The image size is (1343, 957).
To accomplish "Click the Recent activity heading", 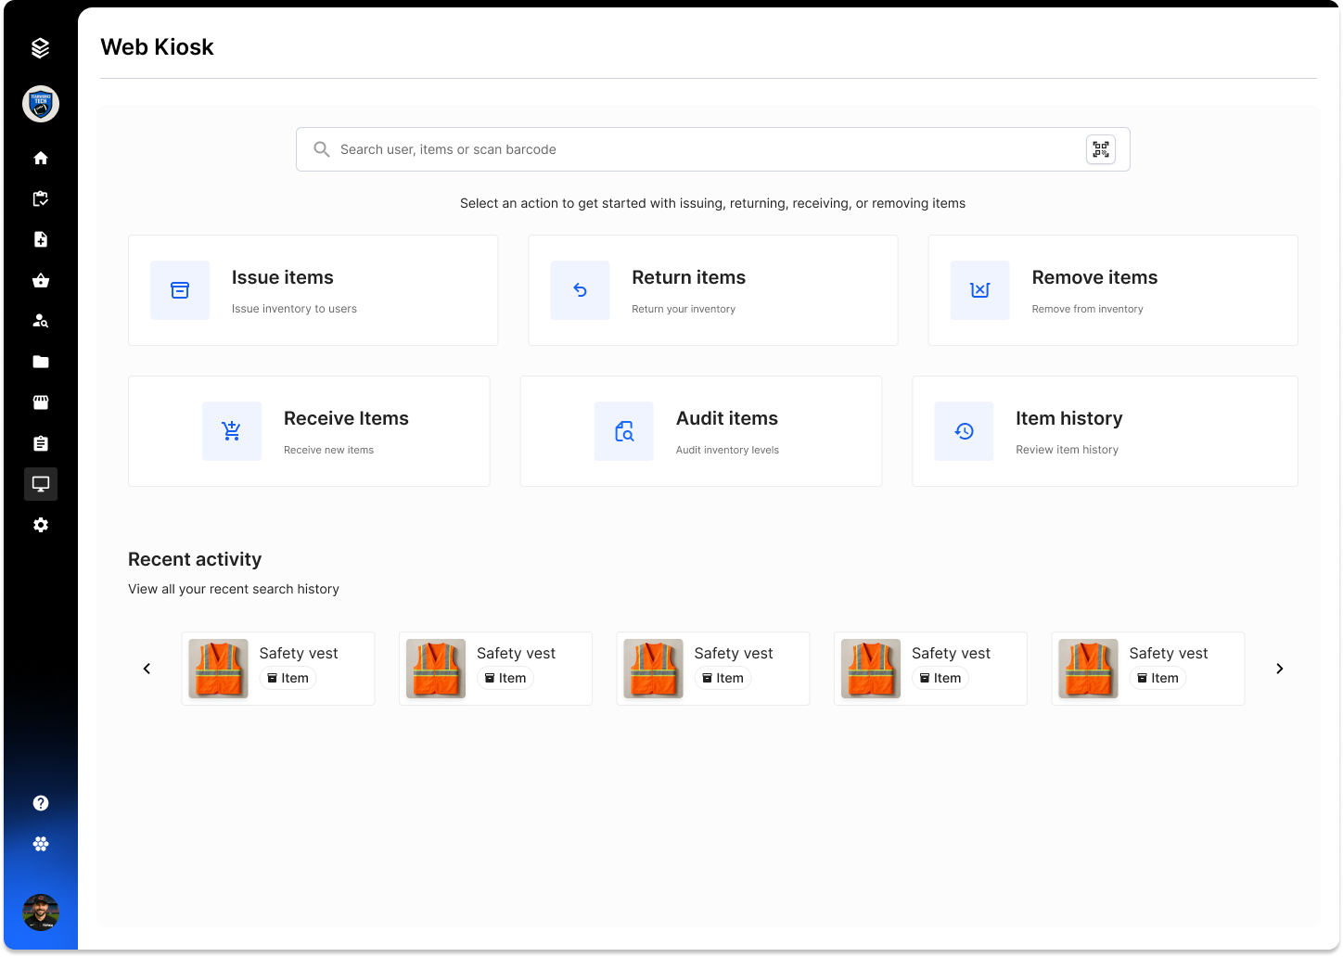I will tap(195, 559).
